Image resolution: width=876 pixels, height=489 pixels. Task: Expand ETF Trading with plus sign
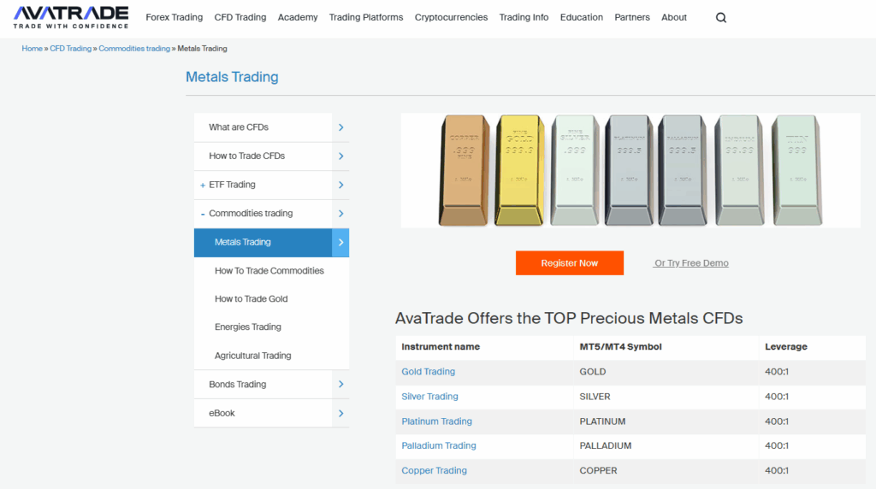[x=202, y=186]
